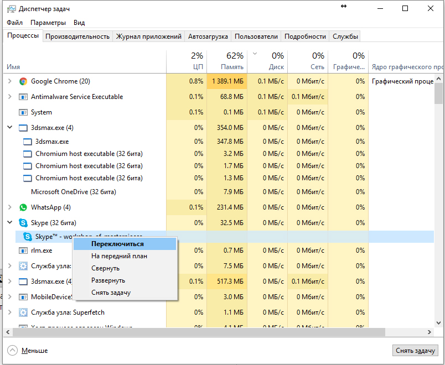Expand the Служба узла 7.5 МБ group
445x365 pixels.
click(10, 266)
